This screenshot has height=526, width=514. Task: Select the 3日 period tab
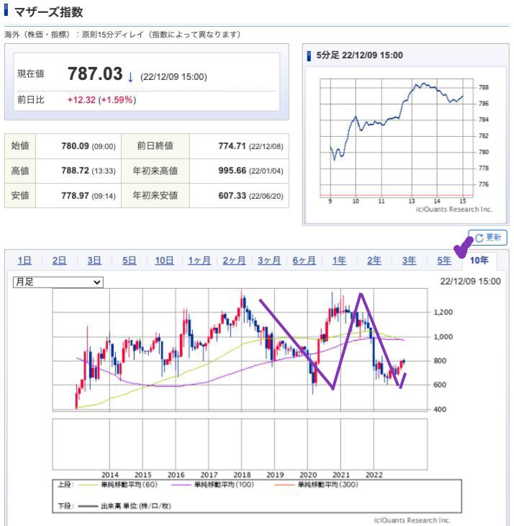click(x=94, y=261)
